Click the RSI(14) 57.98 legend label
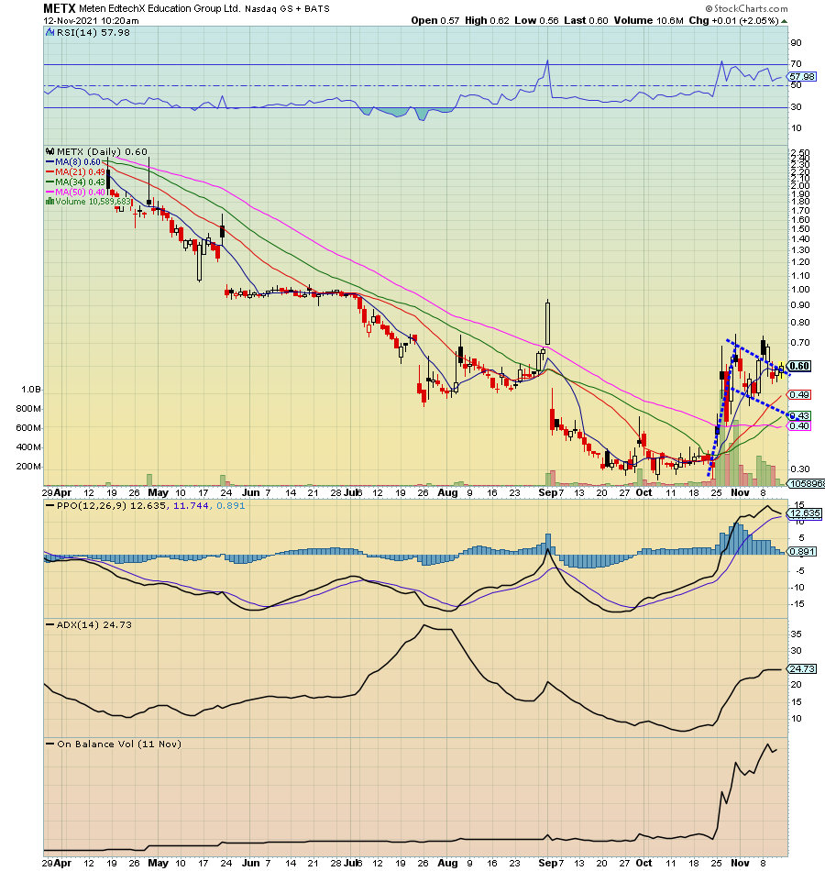 (x=88, y=33)
